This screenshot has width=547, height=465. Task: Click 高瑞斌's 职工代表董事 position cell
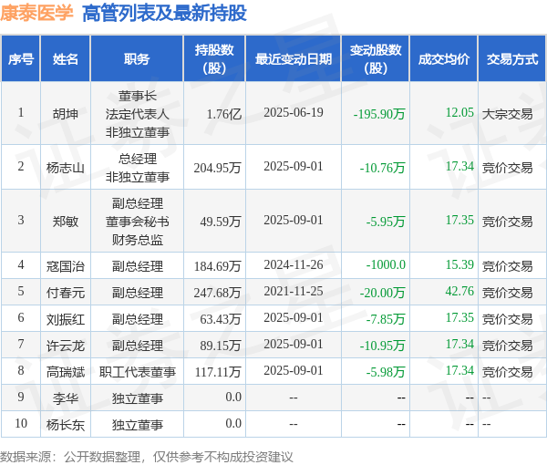coord(137,372)
